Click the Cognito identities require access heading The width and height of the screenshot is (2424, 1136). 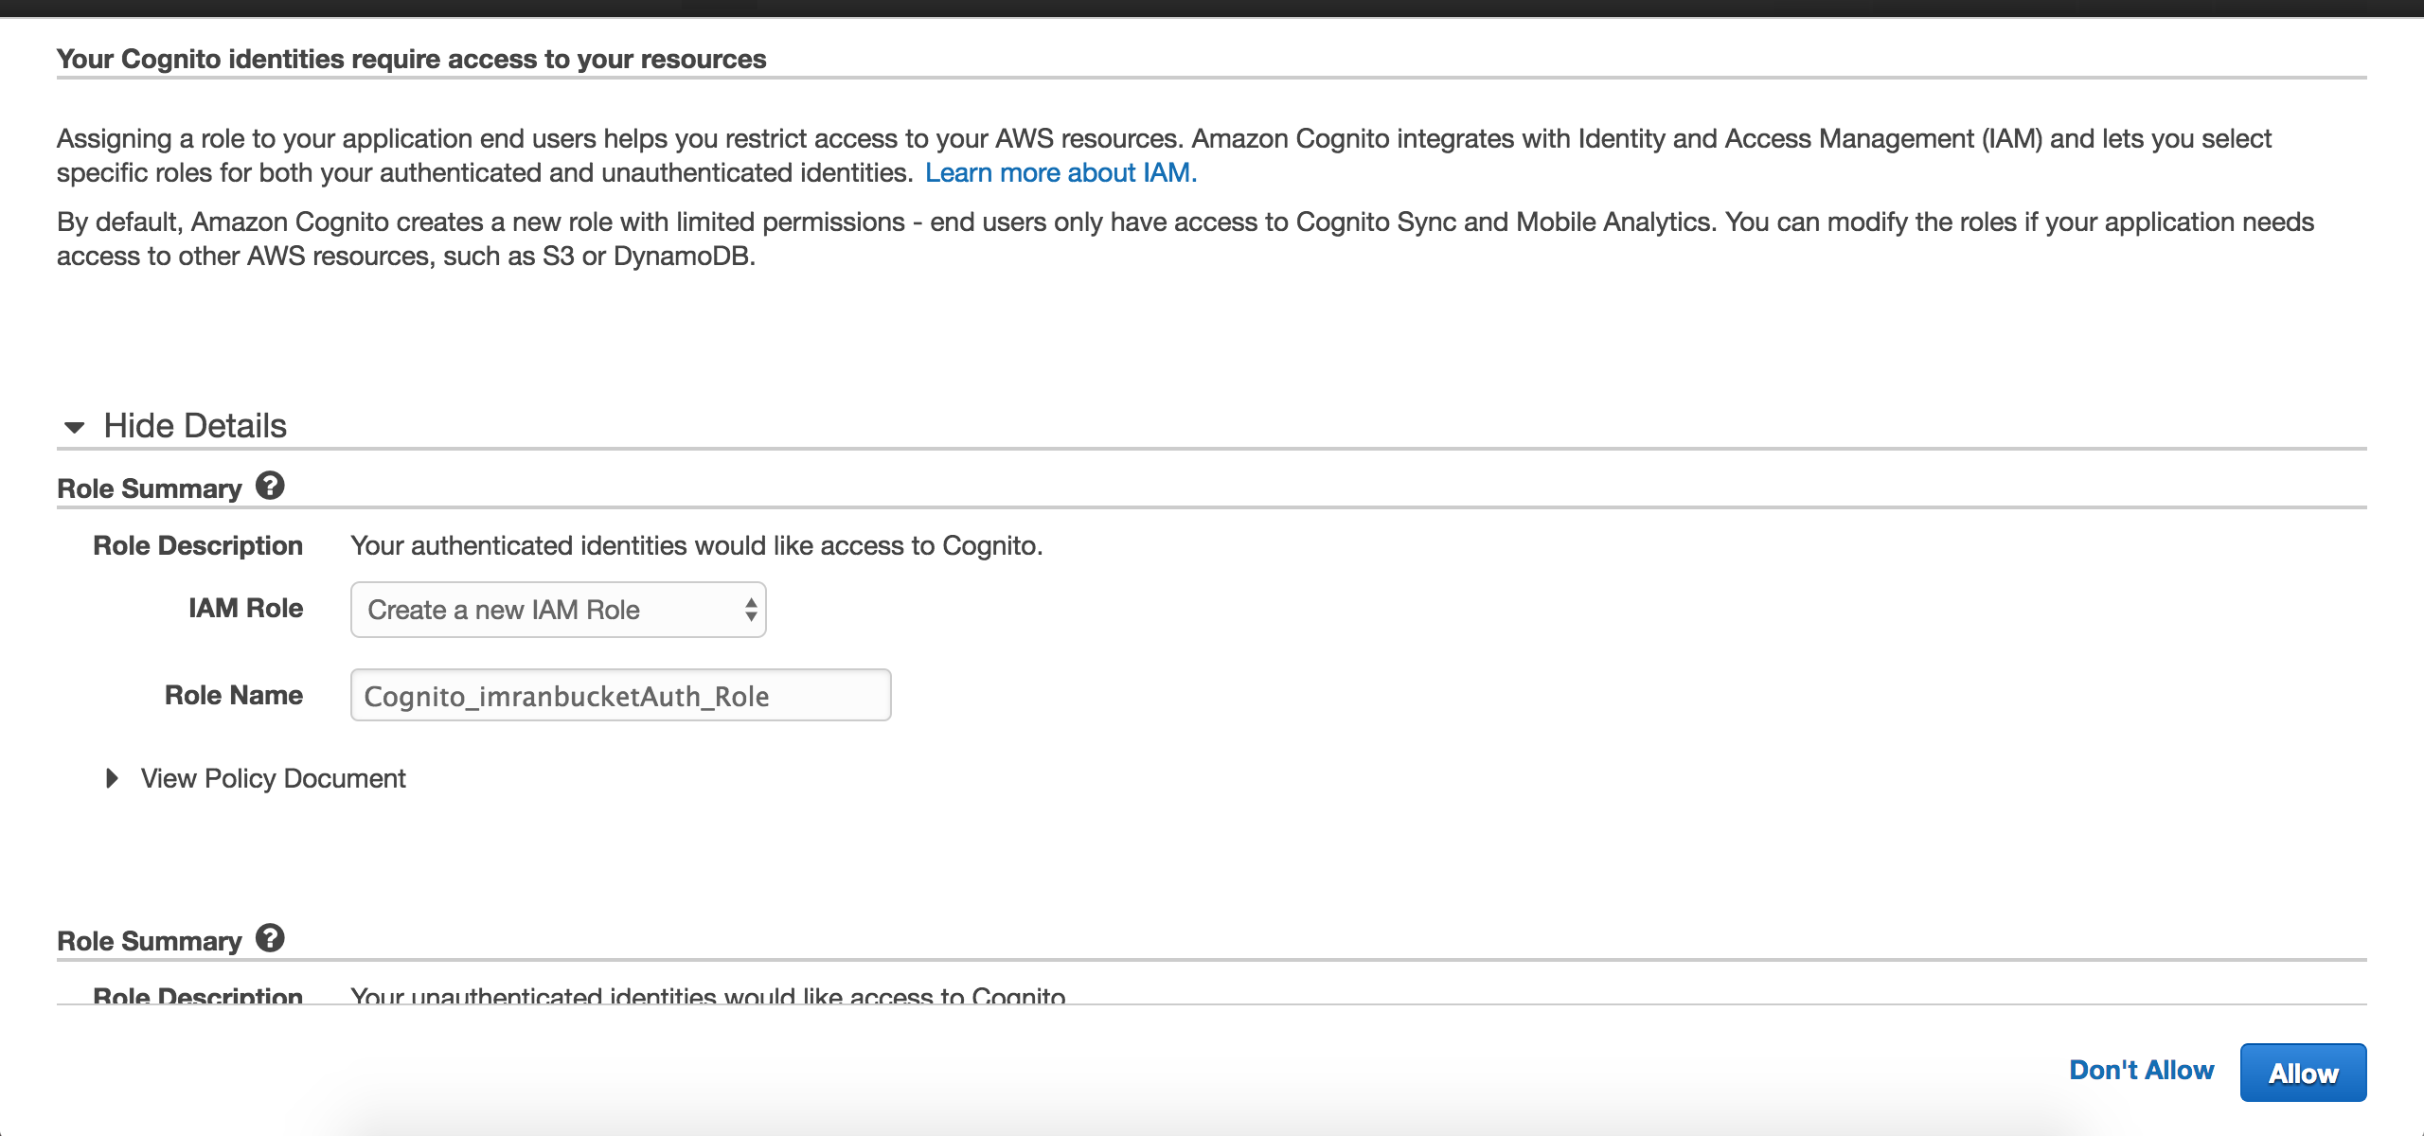coord(411,59)
